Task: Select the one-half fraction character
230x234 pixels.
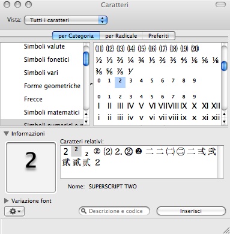Action: (x=99, y=60)
